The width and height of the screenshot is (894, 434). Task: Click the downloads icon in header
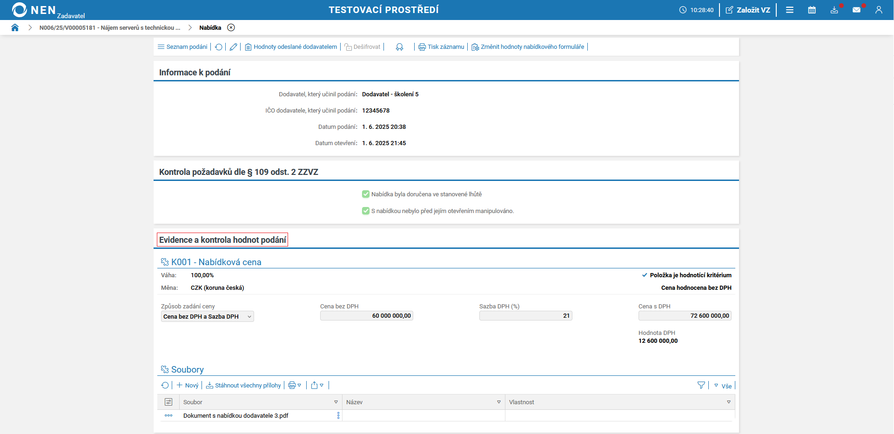(x=834, y=10)
